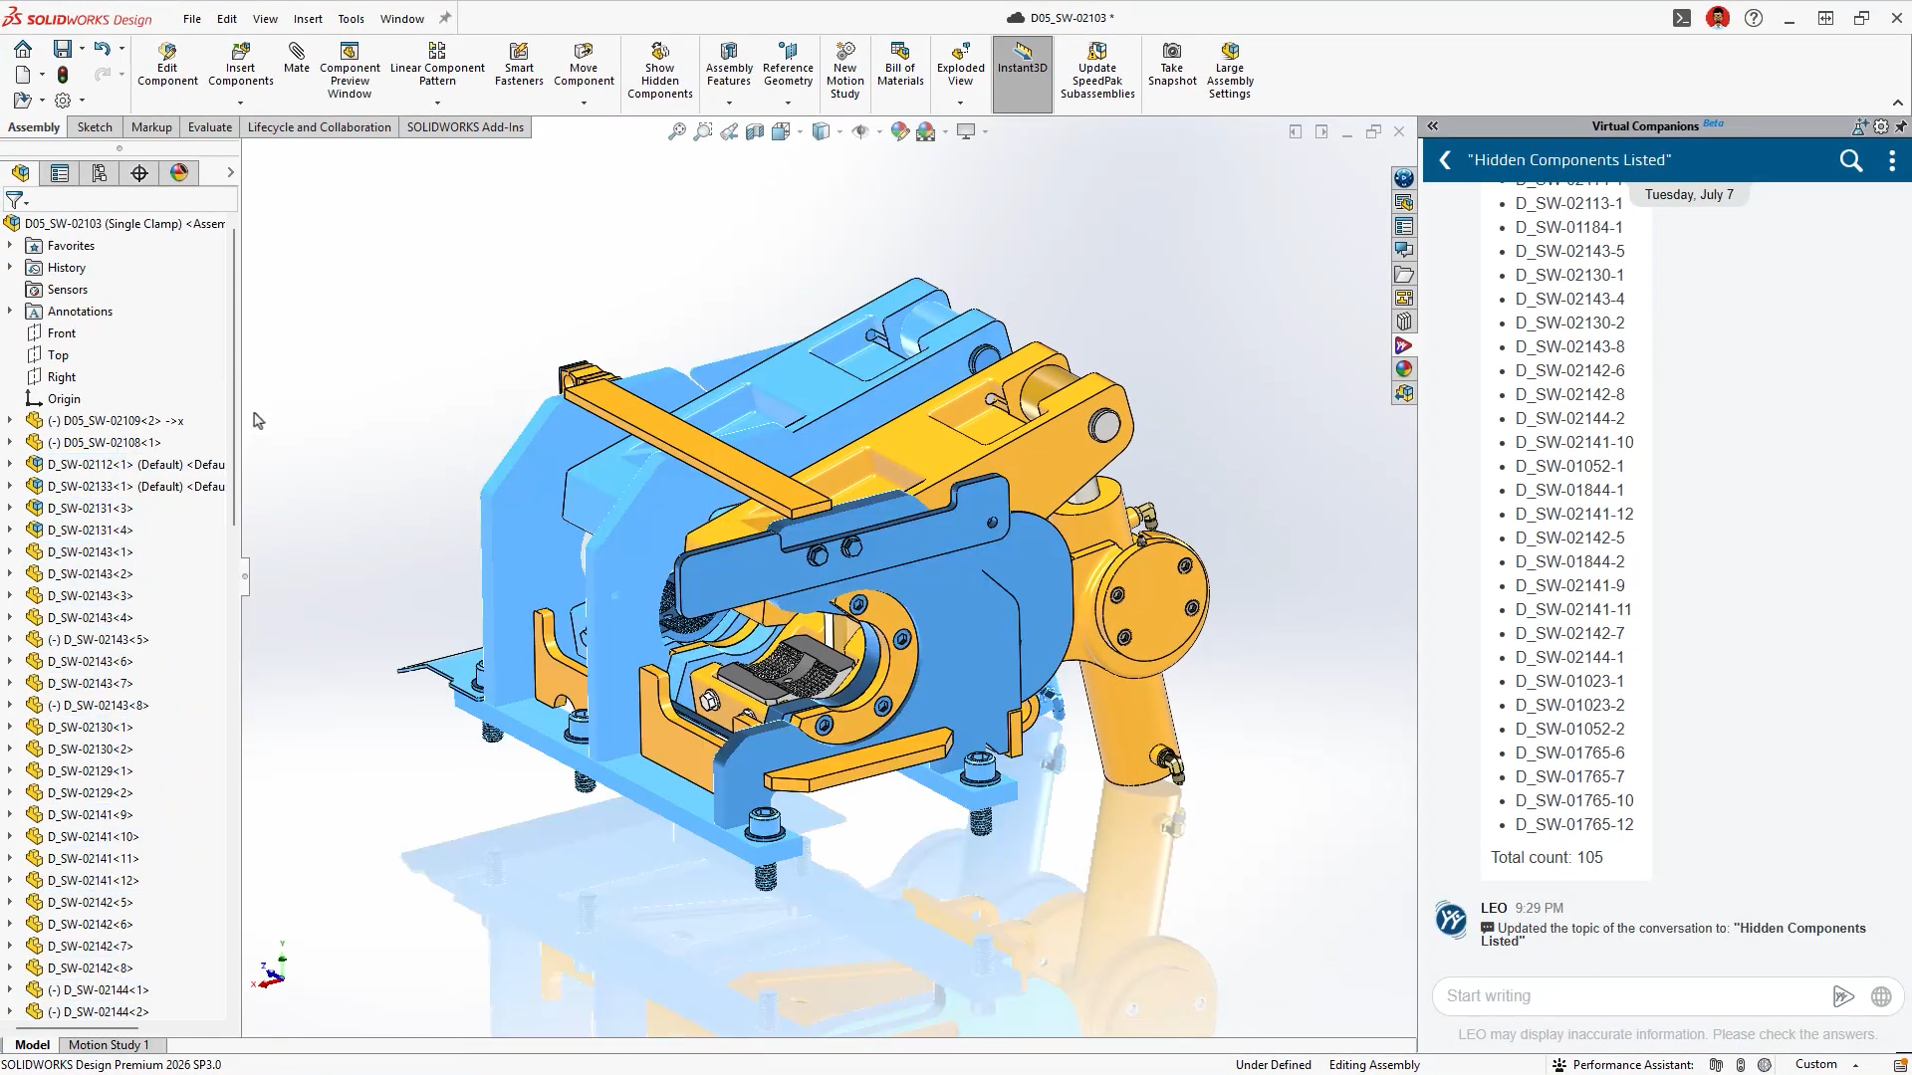Click the Zoom to Fit magnifier icon

(x=676, y=131)
